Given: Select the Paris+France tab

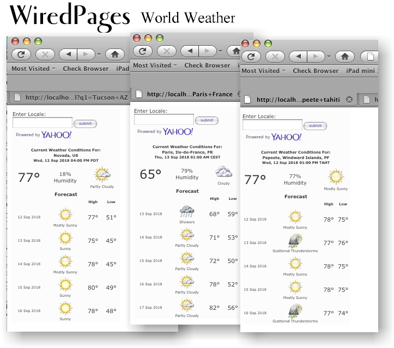Looking at the screenshot, I should [x=186, y=94].
